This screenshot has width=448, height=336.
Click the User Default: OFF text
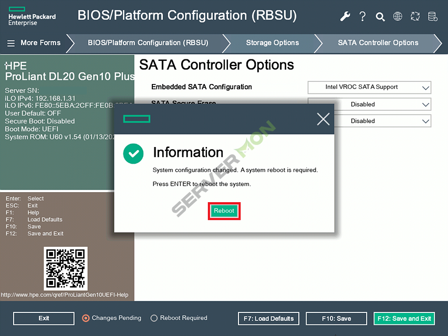[33, 113]
